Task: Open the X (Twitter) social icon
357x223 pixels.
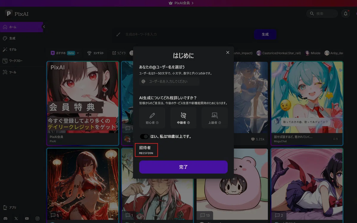Action: (x=16, y=219)
